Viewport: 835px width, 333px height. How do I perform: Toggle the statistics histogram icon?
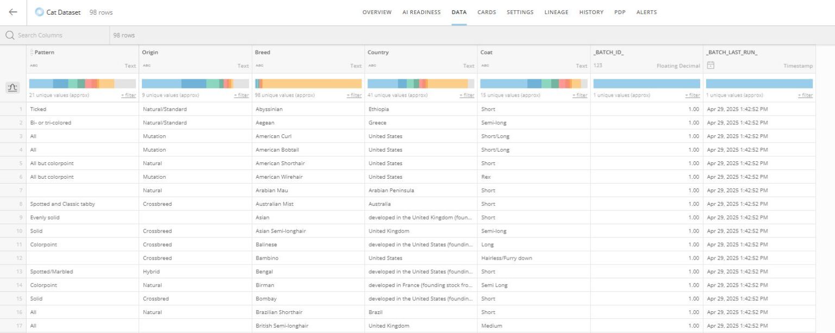point(13,87)
